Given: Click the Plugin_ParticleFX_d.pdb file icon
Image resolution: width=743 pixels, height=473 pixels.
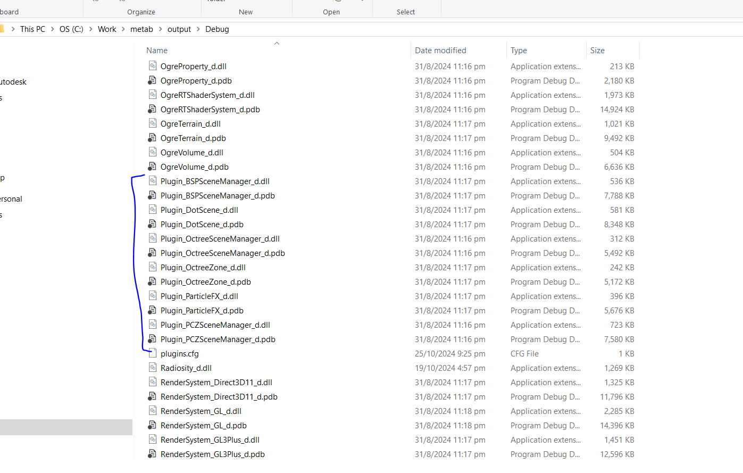Looking at the screenshot, I should point(152,310).
